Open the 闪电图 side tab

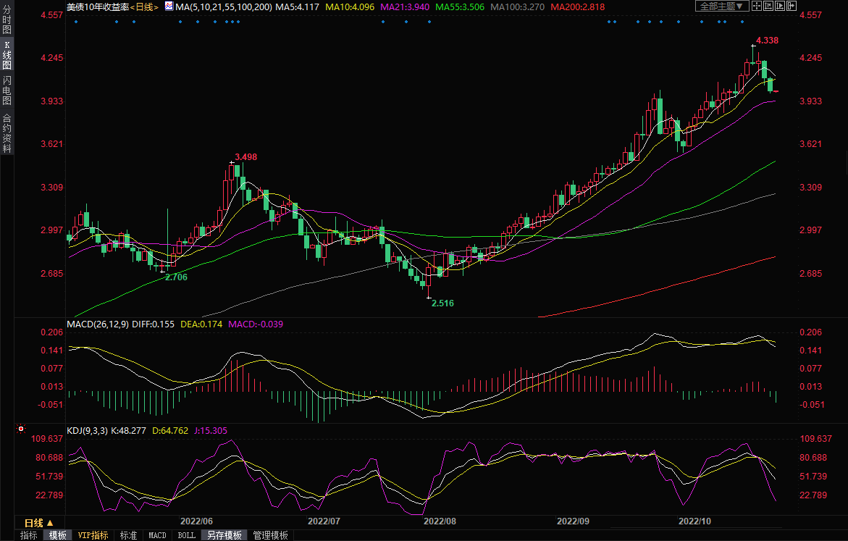click(x=7, y=91)
